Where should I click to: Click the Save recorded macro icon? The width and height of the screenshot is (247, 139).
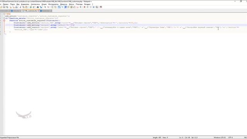pos(97,7)
